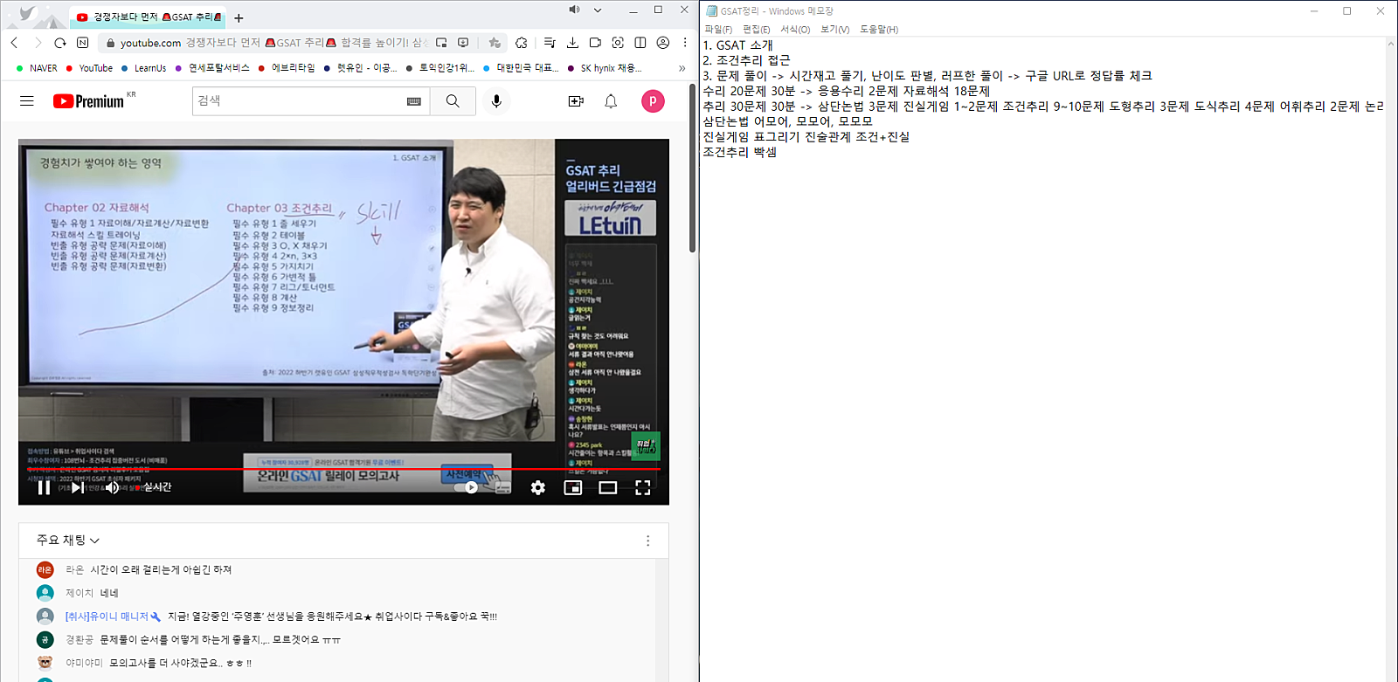Viewport: 1398px width, 682px height.
Task: Toggle the autoplay switch in the player
Action: (467, 487)
